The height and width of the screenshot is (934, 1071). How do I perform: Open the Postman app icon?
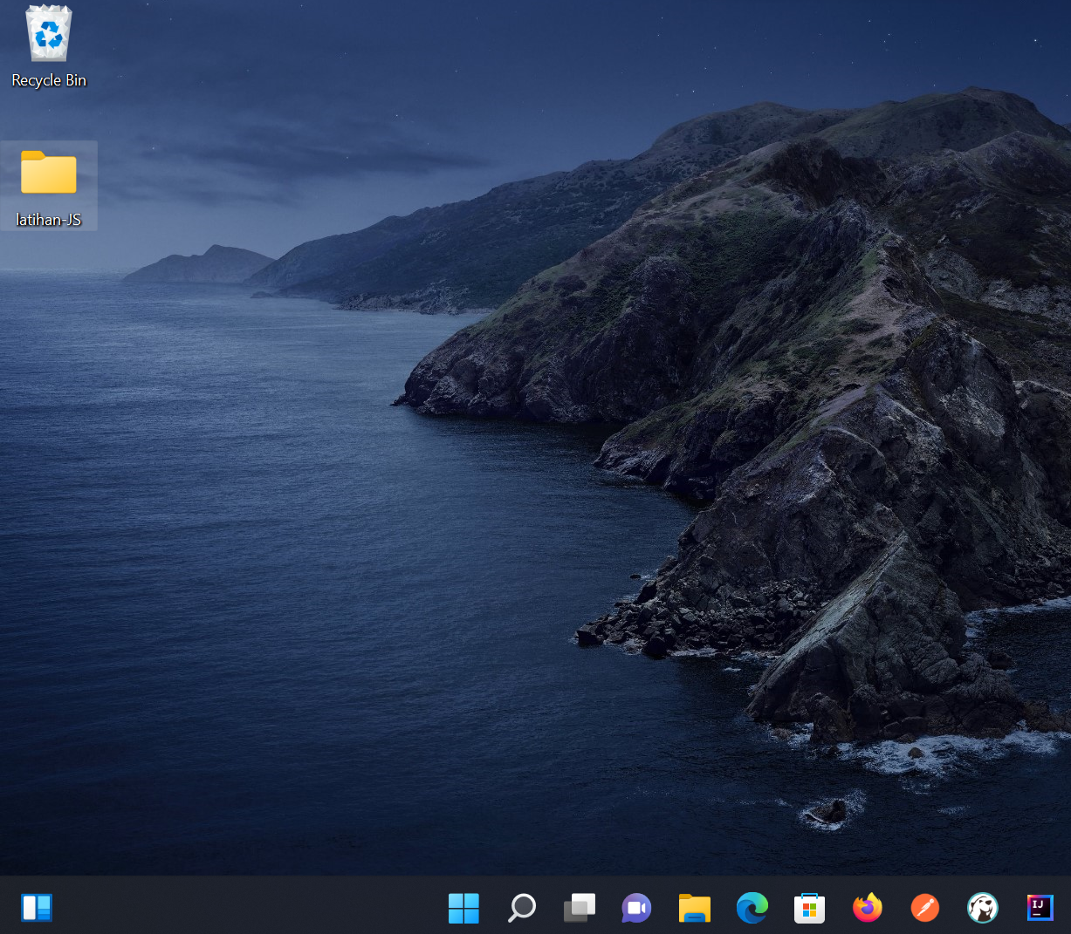click(924, 908)
